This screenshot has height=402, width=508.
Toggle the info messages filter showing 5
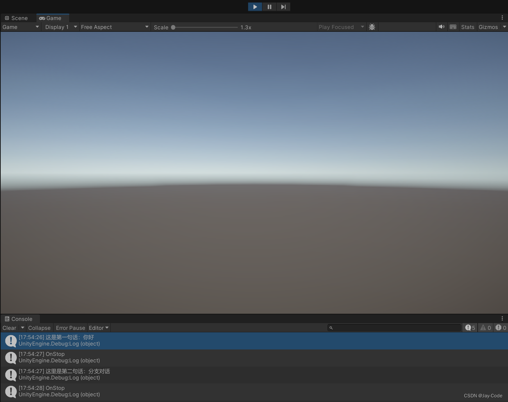[x=470, y=328]
